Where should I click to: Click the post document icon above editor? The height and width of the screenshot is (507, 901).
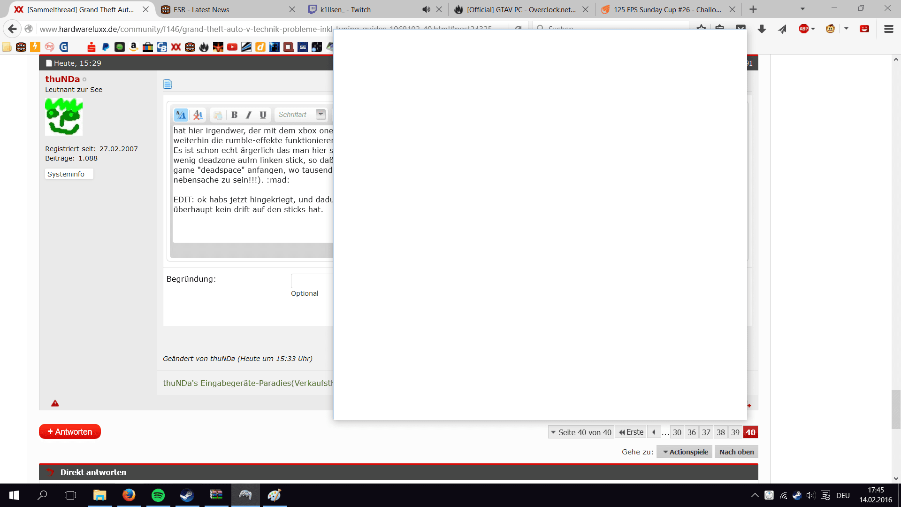pyautogui.click(x=168, y=84)
